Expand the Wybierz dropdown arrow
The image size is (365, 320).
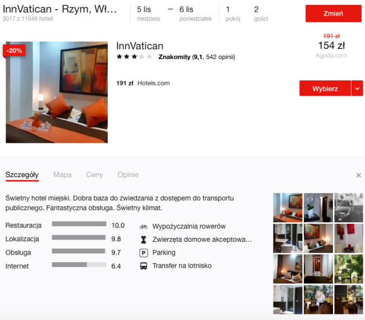pyautogui.click(x=357, y=88)
